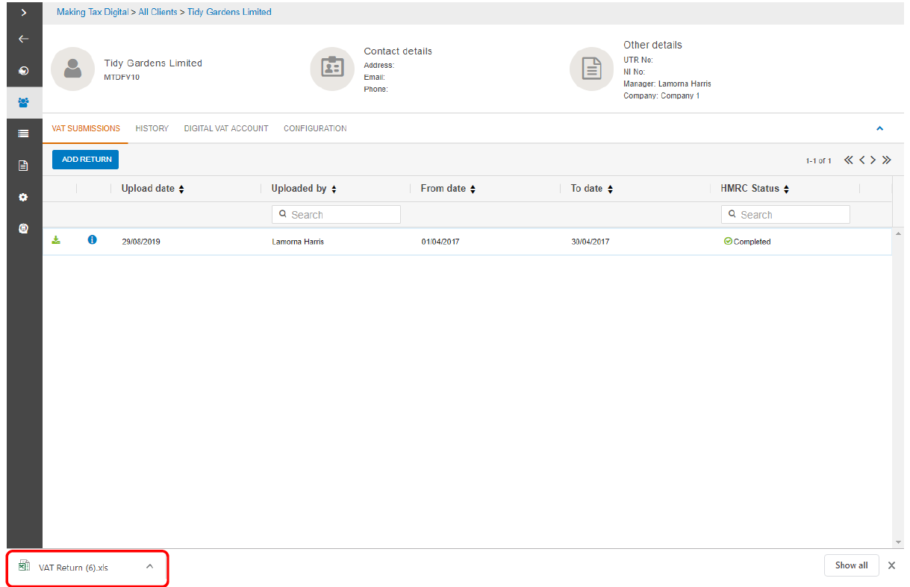910x587 pixels.
Task: Click the Add Return button
Action: click(86, 160)
